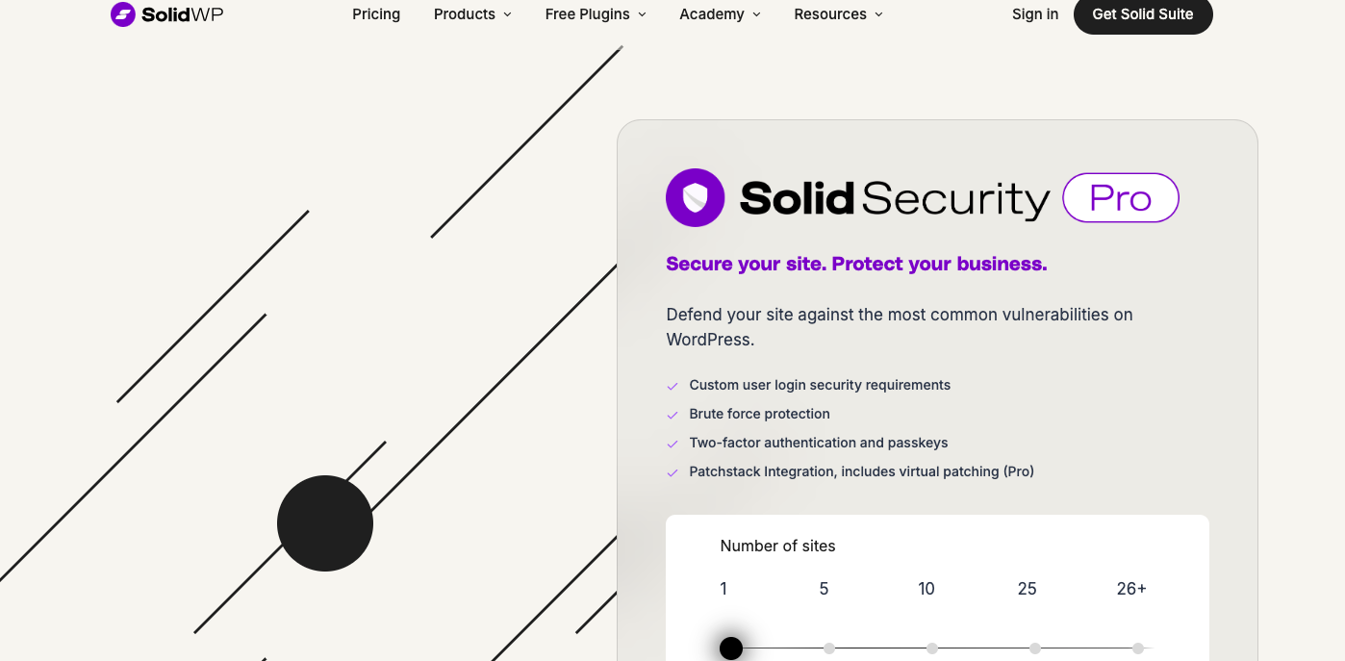Image resolution: width=1345 pixels, height=661 pixels.
Task: Click the checkmark beside Brute force protection
Action: 672,415
